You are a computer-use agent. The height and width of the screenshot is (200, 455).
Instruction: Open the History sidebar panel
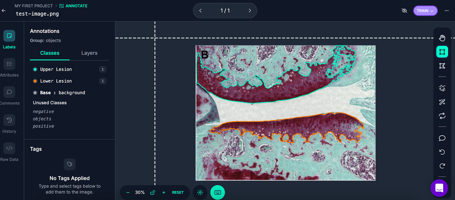point(9,124)
